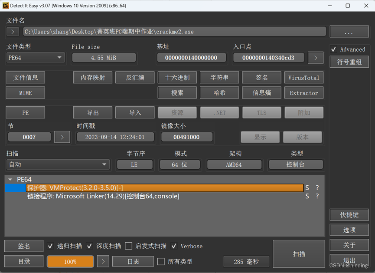
Task: Toggle 递归扫描 checkbox
Action: coord(50,246)
